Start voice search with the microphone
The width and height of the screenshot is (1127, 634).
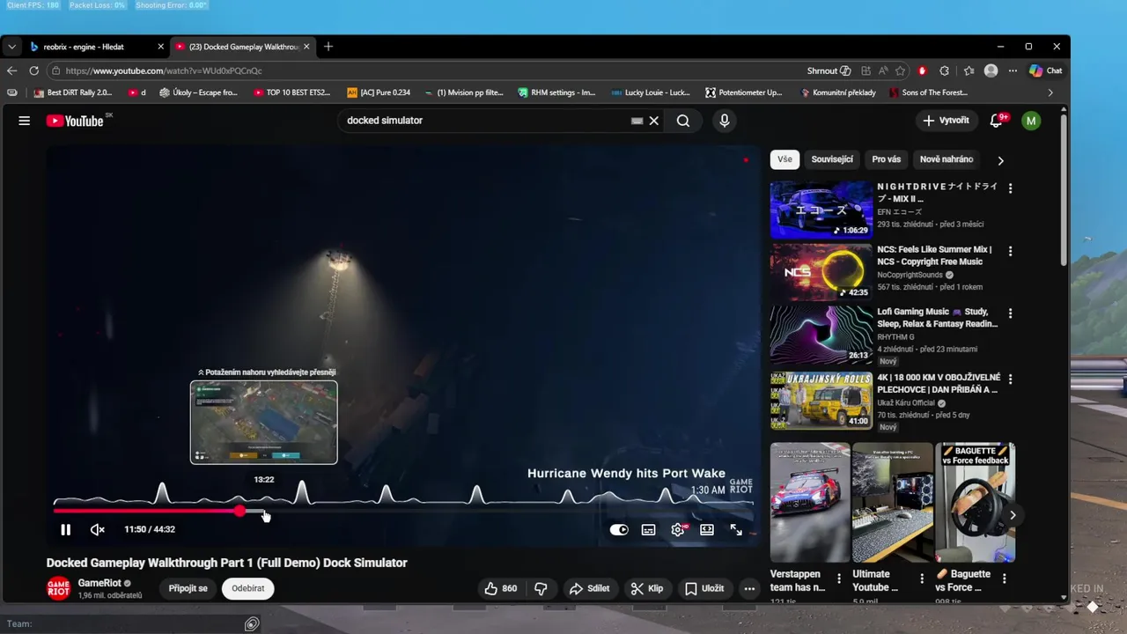[x=725, y=121]
